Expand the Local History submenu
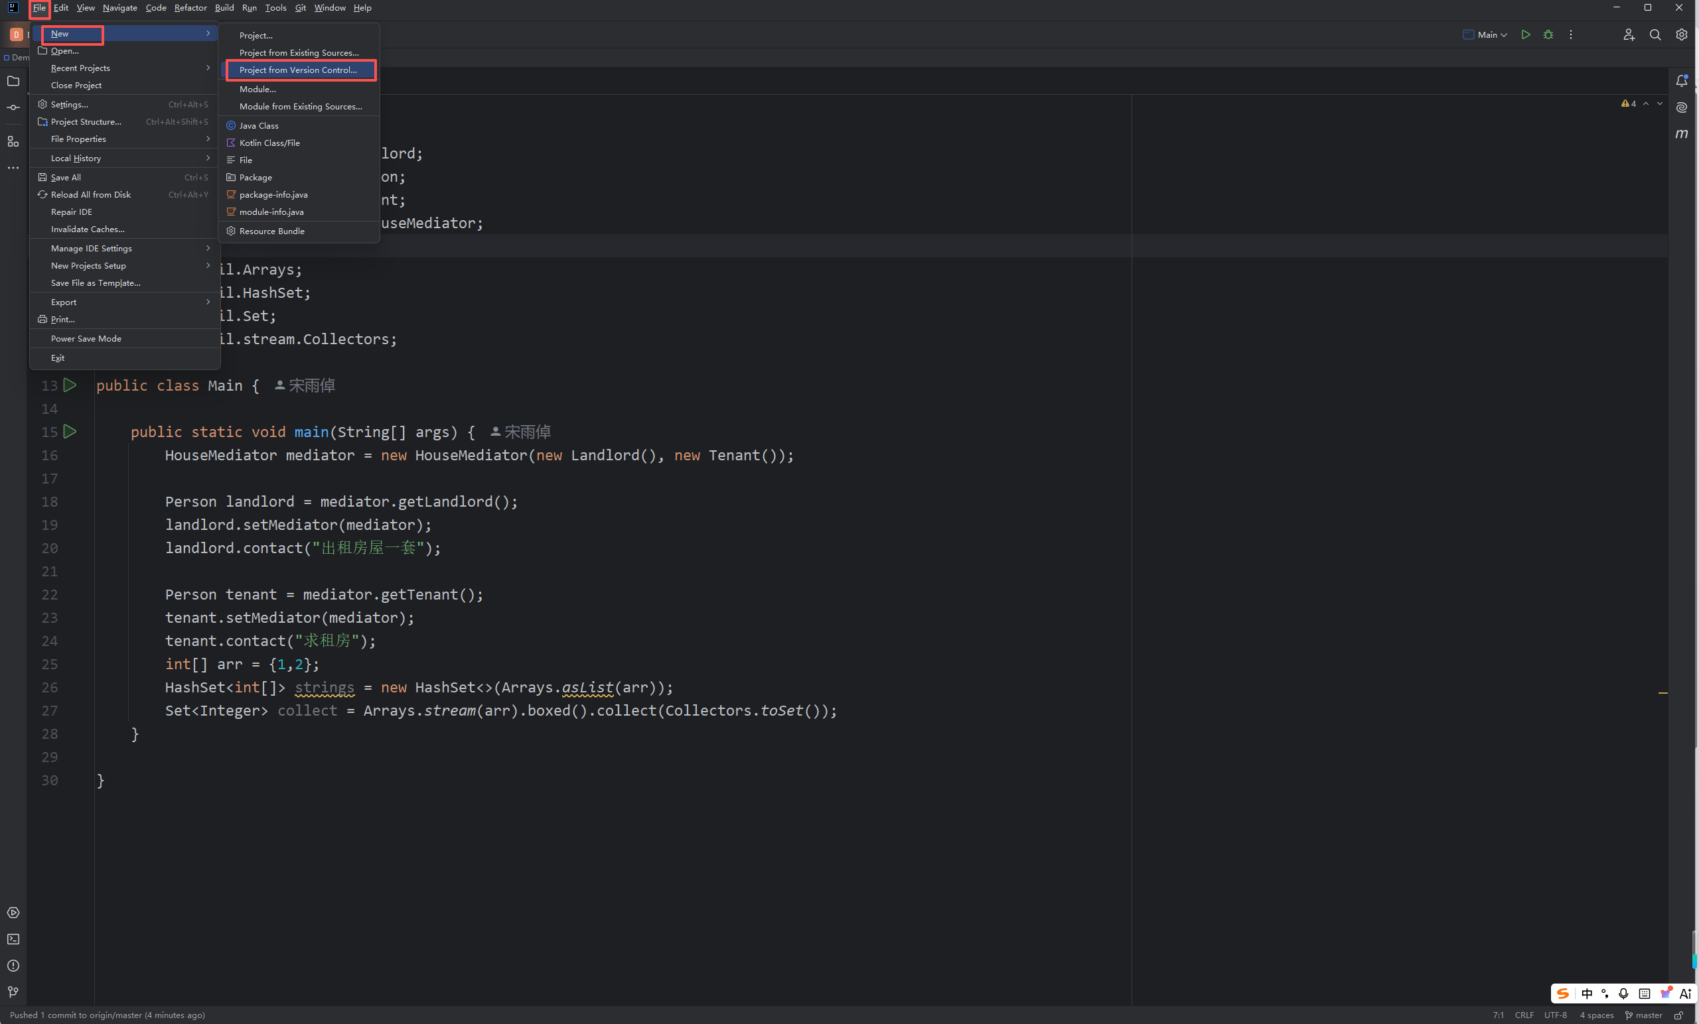The width and height of the screenshot is (1699, 1024). coord(125,158)
